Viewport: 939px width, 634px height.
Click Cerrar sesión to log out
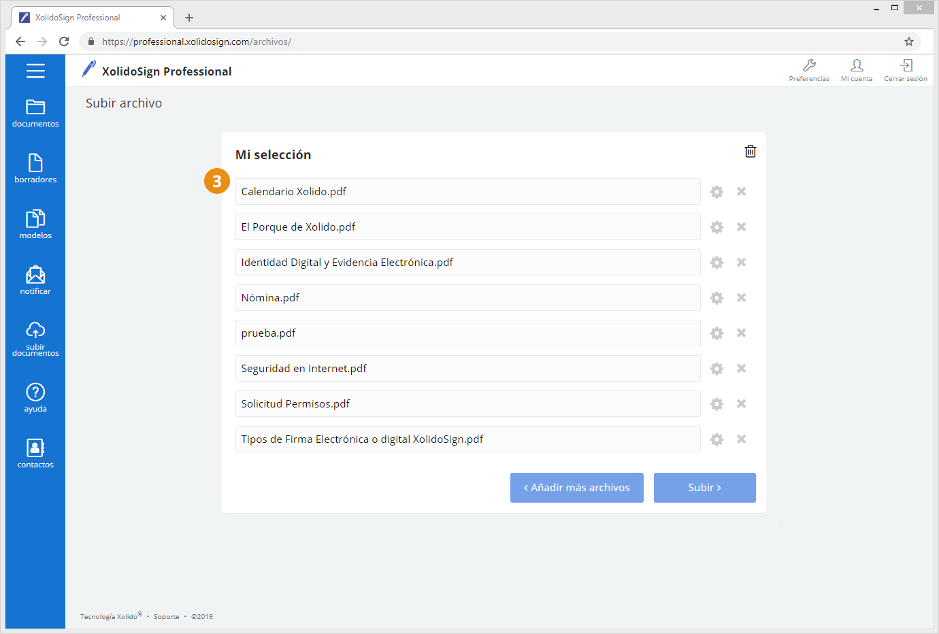coord(906,70)
